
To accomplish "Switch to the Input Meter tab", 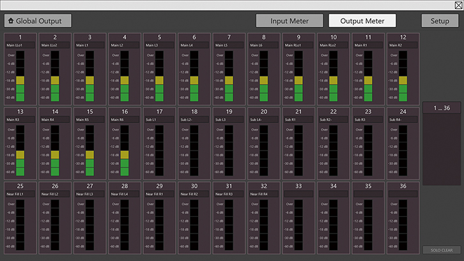I will pyautogui.click(x=289, y=20).
